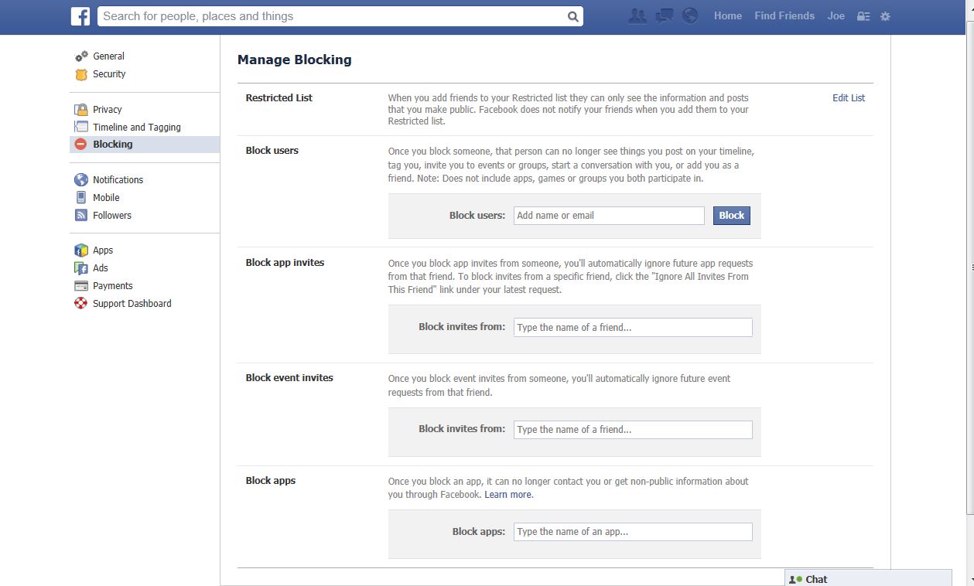Click the Block event invites friend field
Screen dimensions: 974x586
click(633, 430)
